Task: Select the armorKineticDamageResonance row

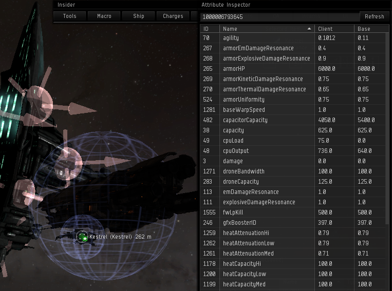Action: point(293,79)
